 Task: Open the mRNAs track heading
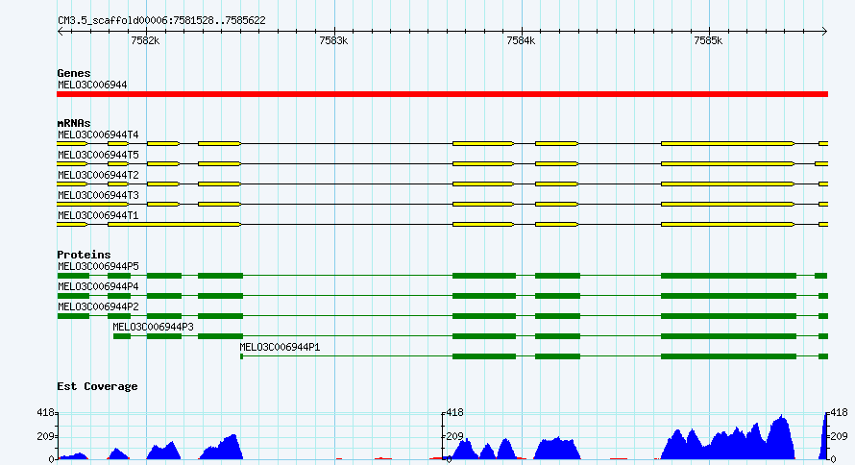pos(74,123)
